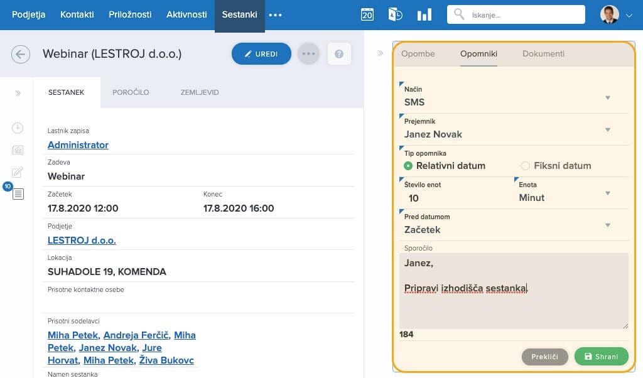This screenshot has width=643, height=378.
Task: Open the calendar icon in top bar
Action: (367, 15)
